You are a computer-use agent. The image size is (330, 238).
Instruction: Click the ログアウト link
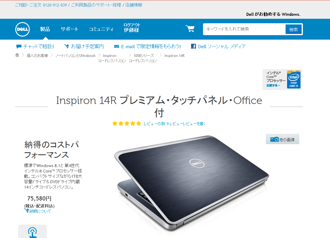pyautogui.click(x=132, y=25)
